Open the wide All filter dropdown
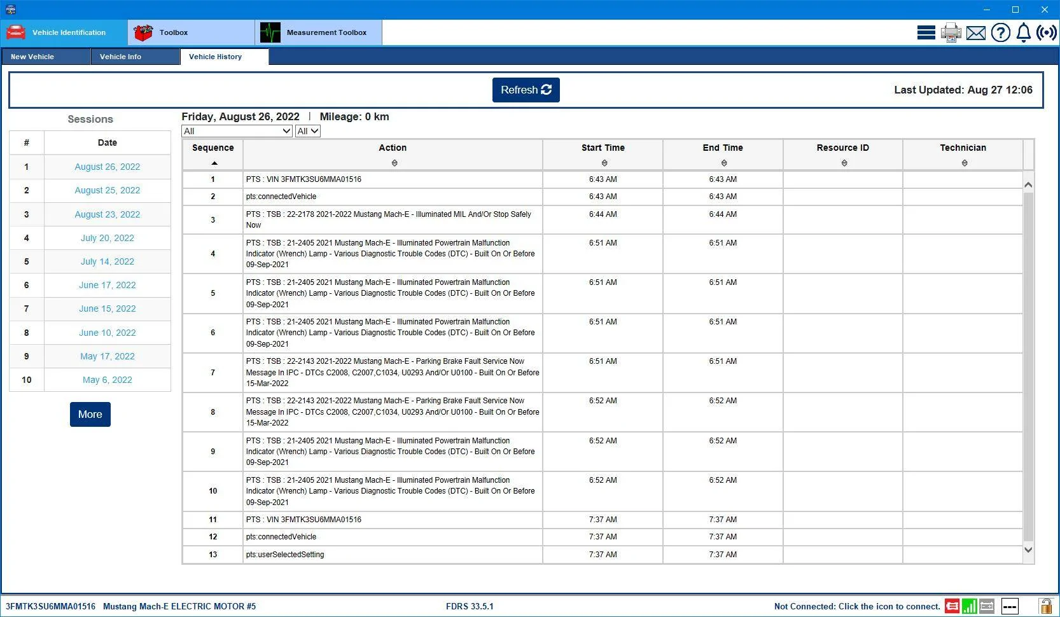 (x=237, y=131)
